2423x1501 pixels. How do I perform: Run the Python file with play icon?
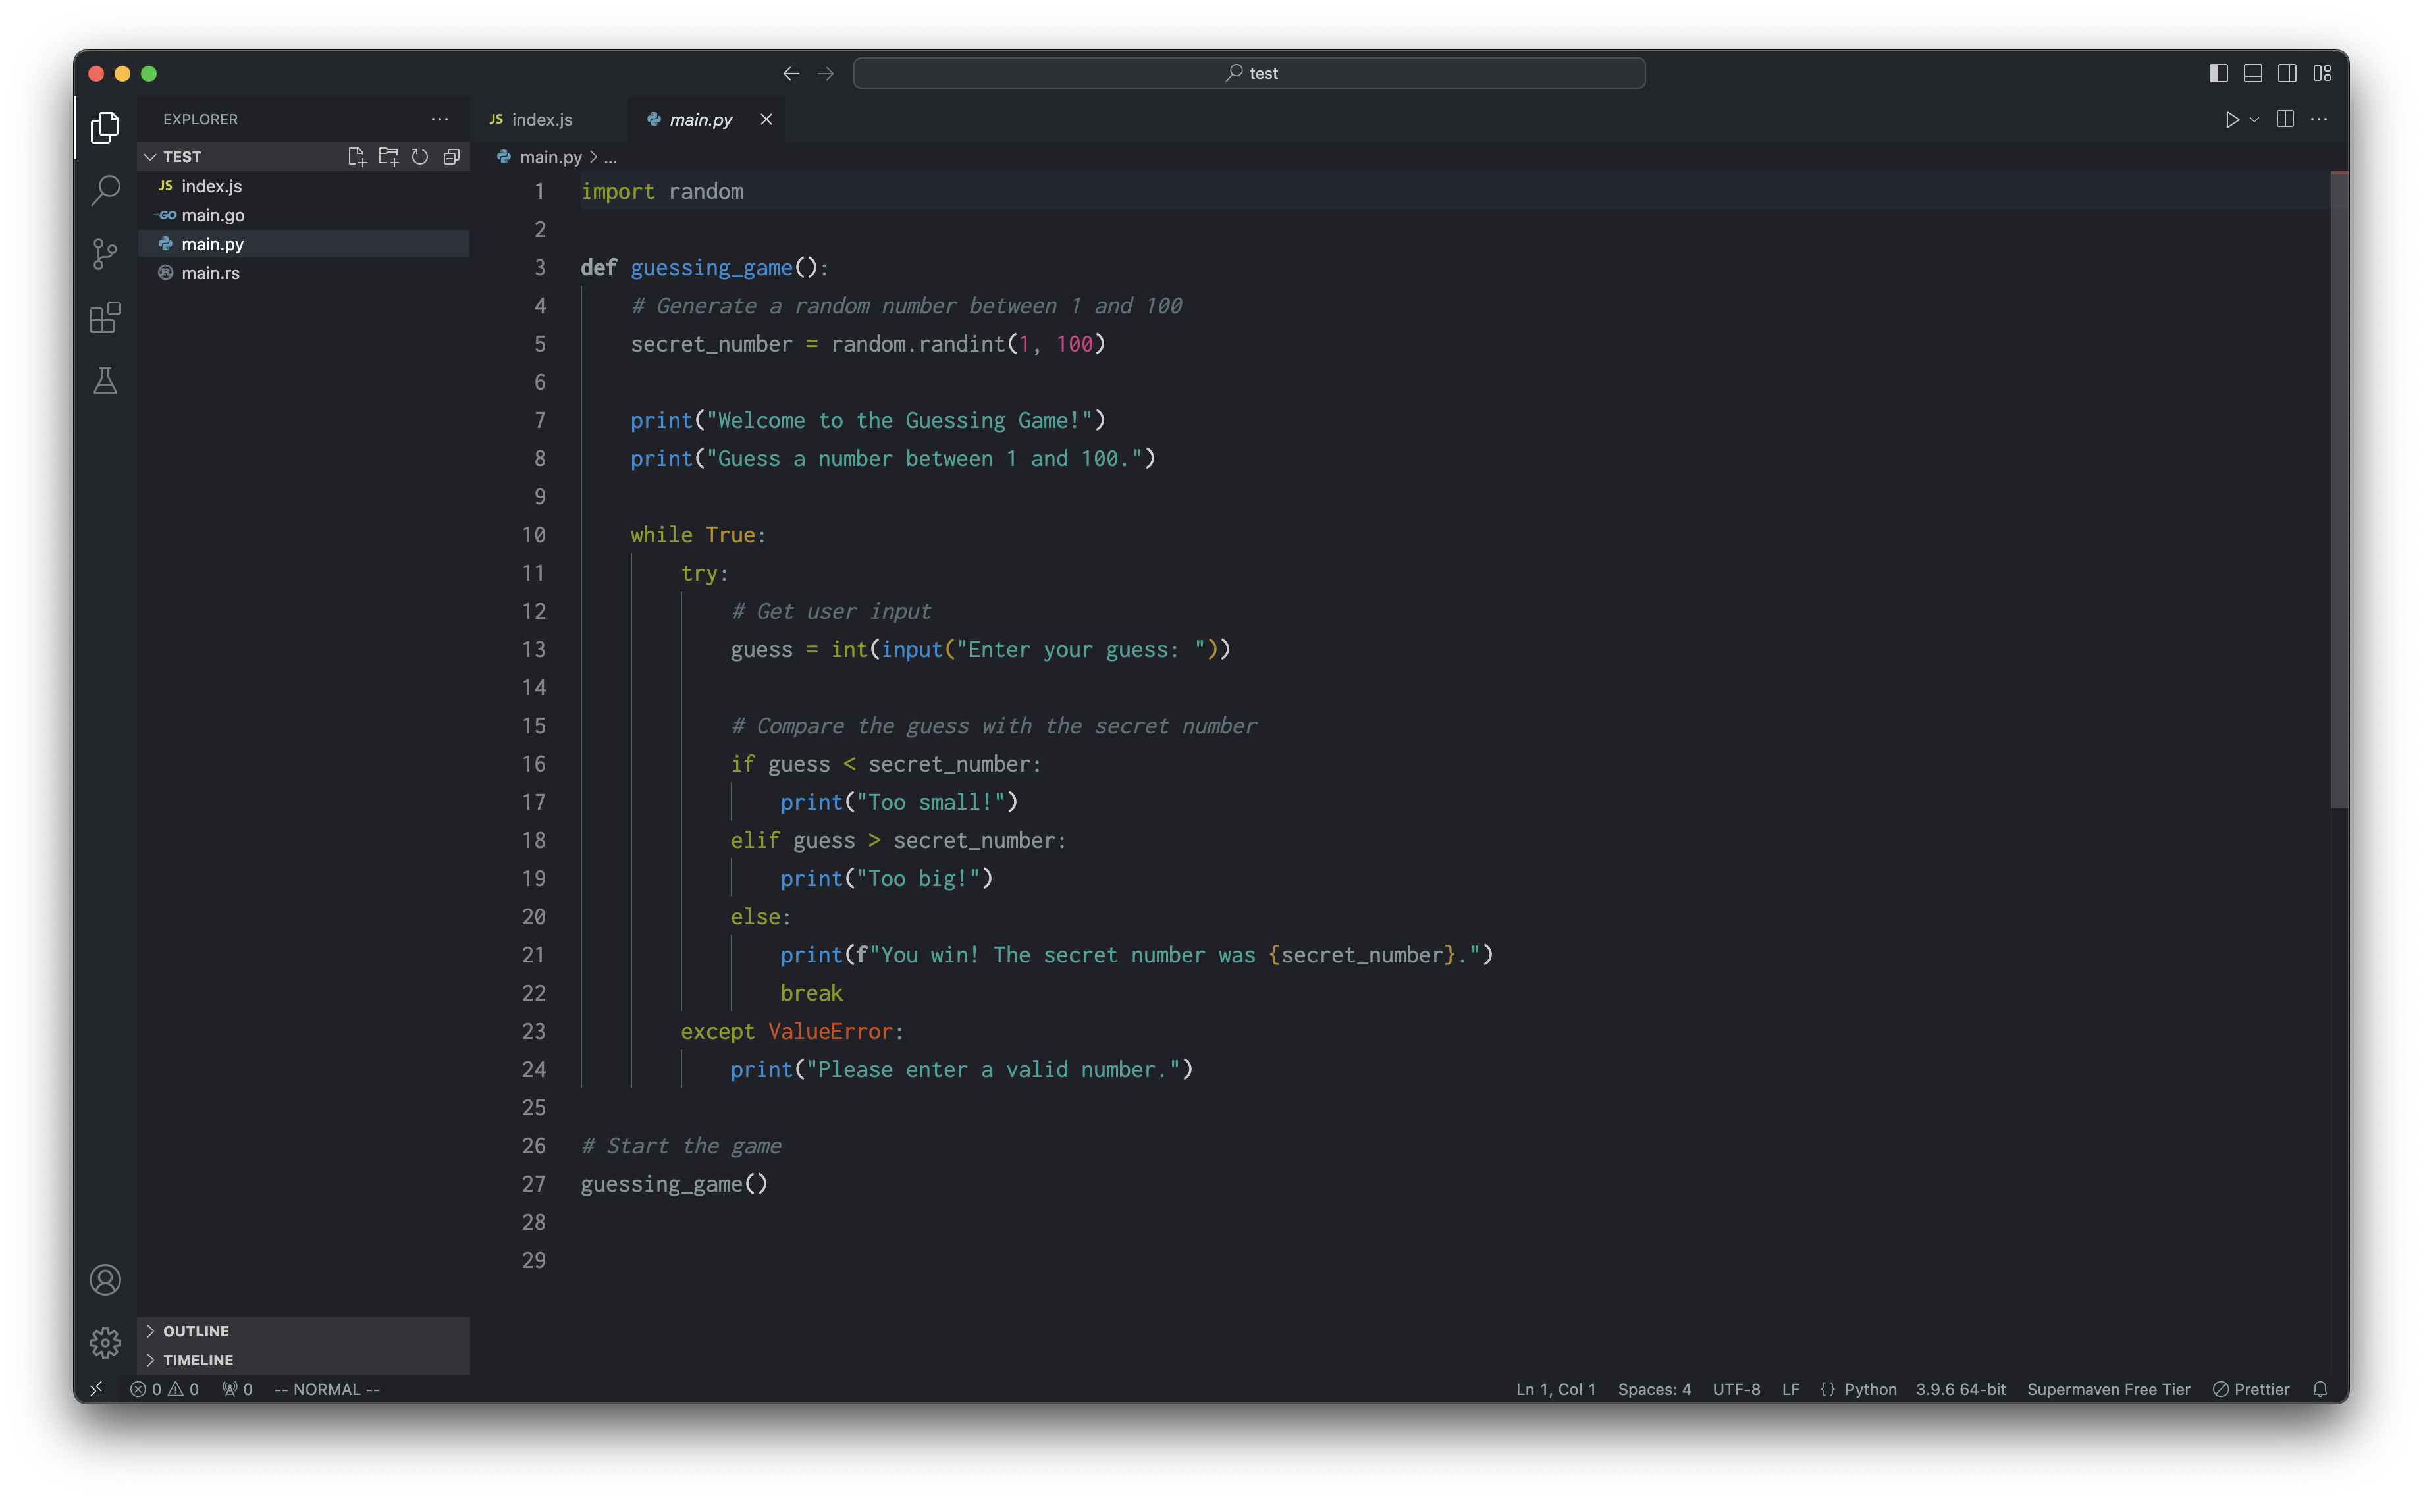[2231, 119]
